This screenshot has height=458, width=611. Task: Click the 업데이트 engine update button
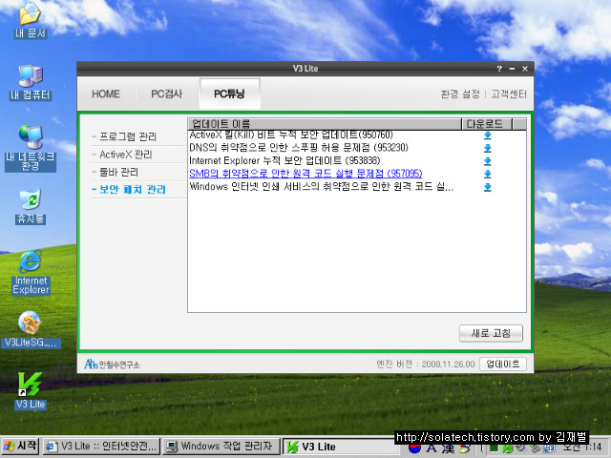tap(503, 364)
